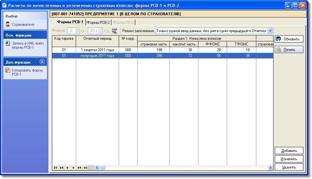Close the РСВ-1 и РСВ-2 window
The width and height of the screenshot is (312, 179).
(303, 5)
